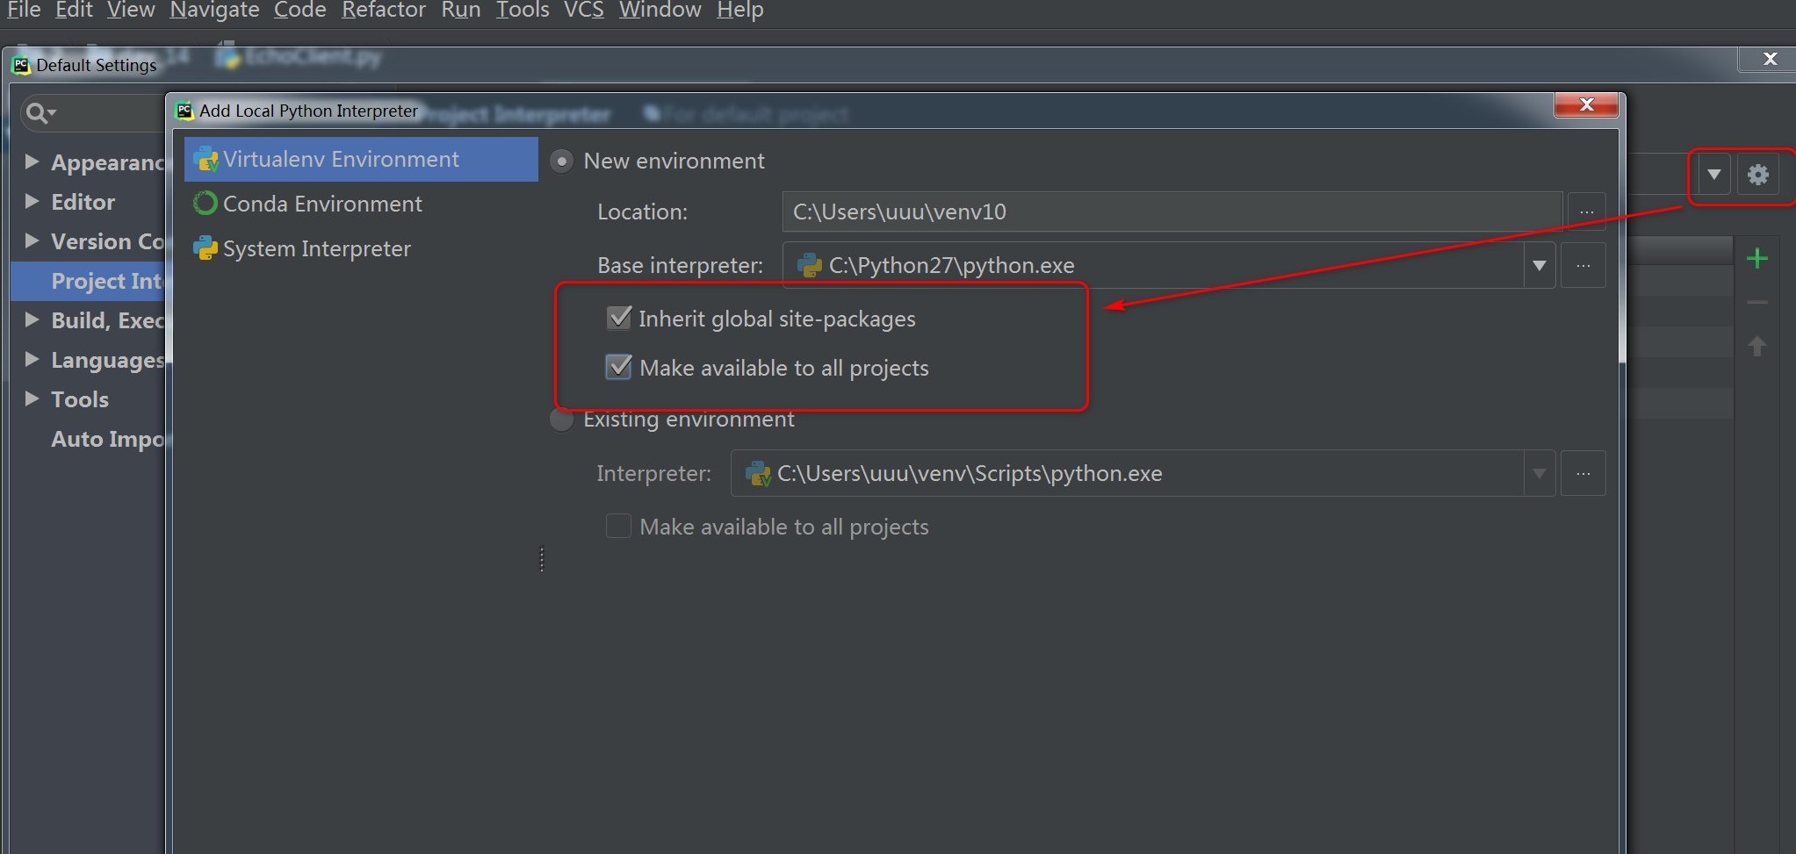
Task: Browse for venv Location with ellipsis button
Action: [x=1587, y=212]
